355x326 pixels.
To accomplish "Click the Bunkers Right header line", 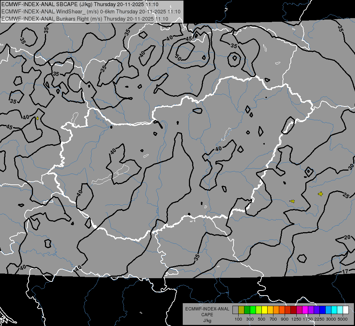I will pyautogui.click(x=85, y=18).
